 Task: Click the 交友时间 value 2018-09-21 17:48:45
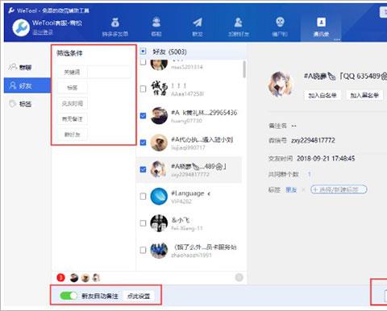coord(326,159)
